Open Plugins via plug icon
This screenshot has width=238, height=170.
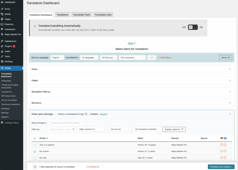(2, 46)
